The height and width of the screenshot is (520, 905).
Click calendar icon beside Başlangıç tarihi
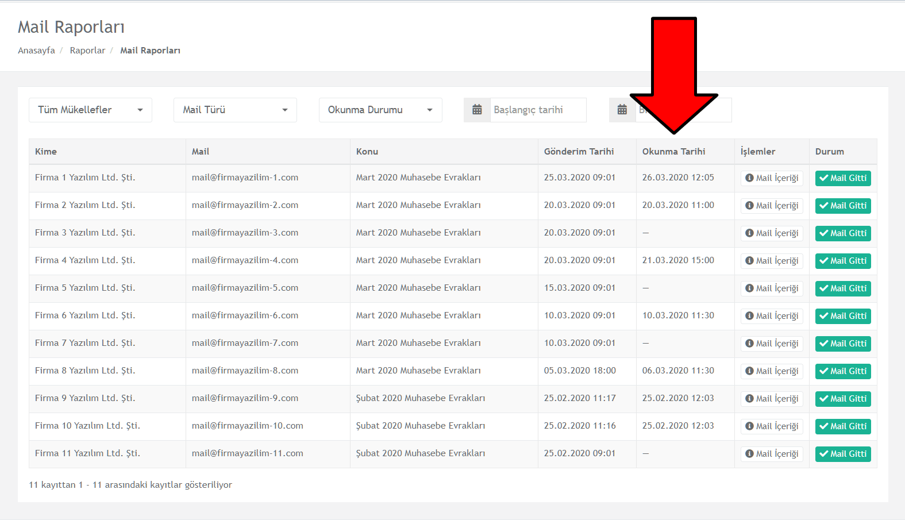pyautogui.click(x=477, y=110)
